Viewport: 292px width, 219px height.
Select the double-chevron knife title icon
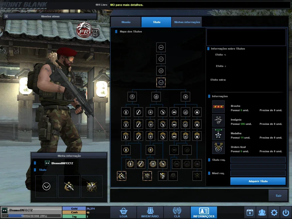coord(138,136)
